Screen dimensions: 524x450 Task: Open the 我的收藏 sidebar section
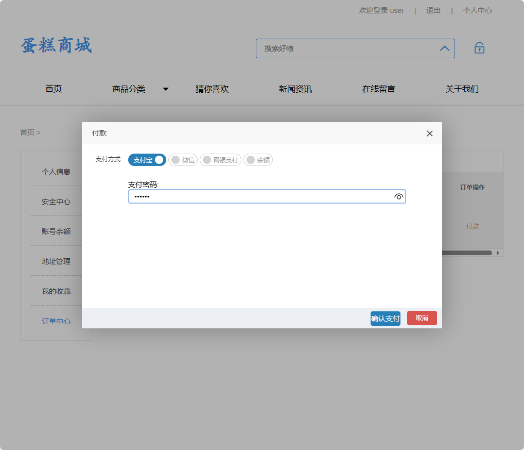coord(56,291)
